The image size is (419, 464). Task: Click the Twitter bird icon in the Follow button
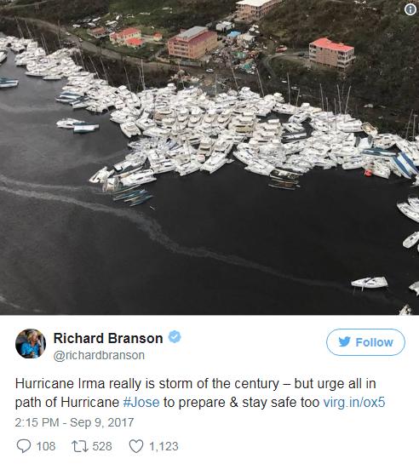coord(344,342)
